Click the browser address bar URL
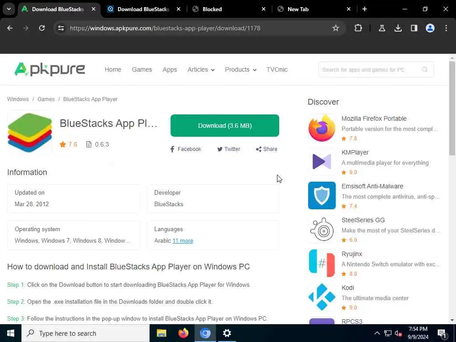 coord(165,28)
